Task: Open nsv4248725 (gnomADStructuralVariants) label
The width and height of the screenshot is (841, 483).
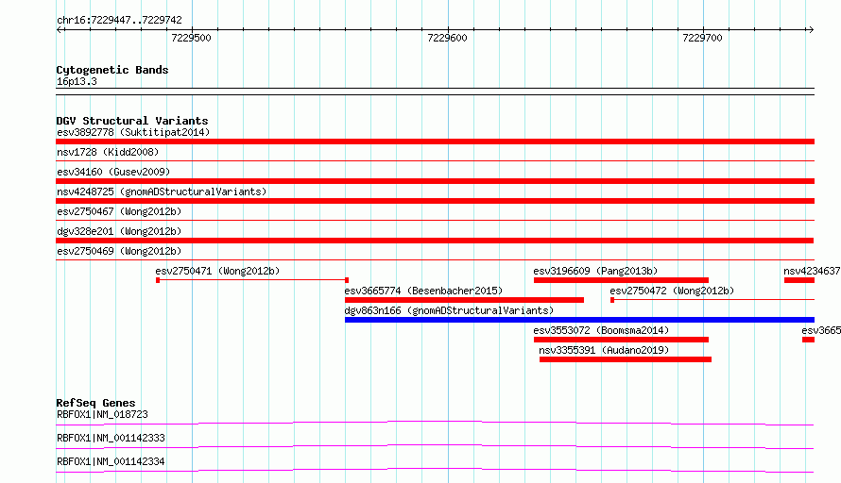Action: (162, 192)
